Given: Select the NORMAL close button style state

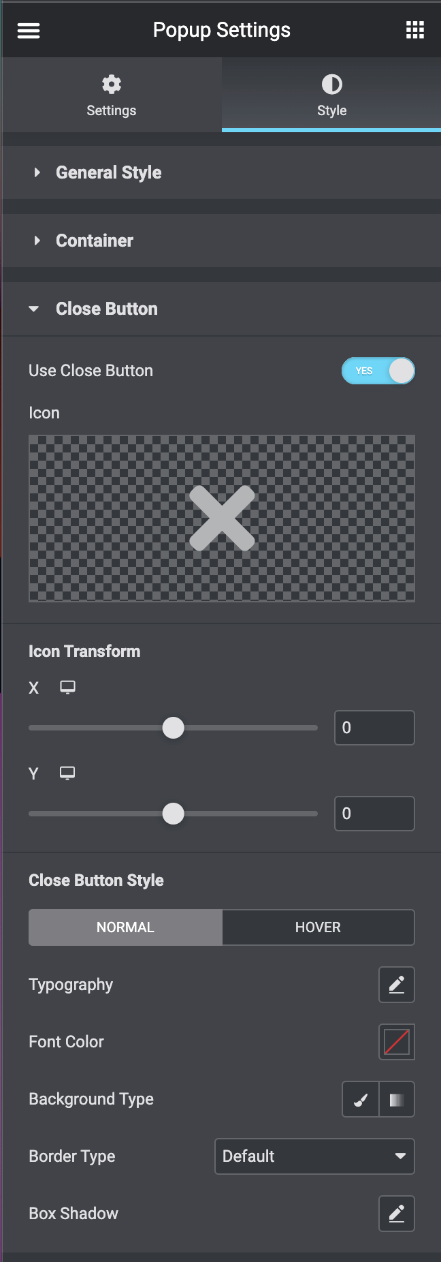Looking at the screenshot, I should (125, 927).
